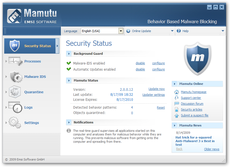Disable Automatic Updates via its disable link

(140, 69)
